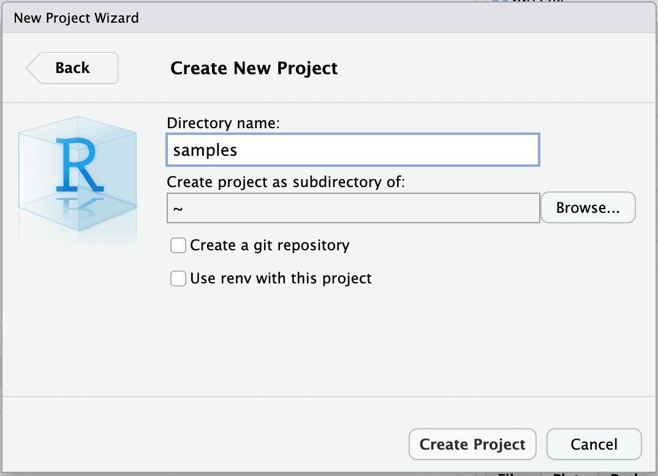The image size is (658, 476).
Task: Click the renv project option label
Action: [279, 278]
